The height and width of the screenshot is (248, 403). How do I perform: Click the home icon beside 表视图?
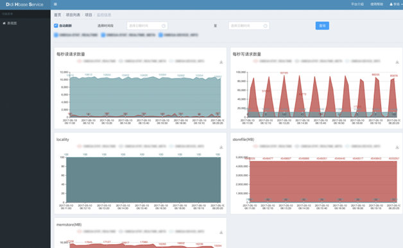tap(4, 23)
